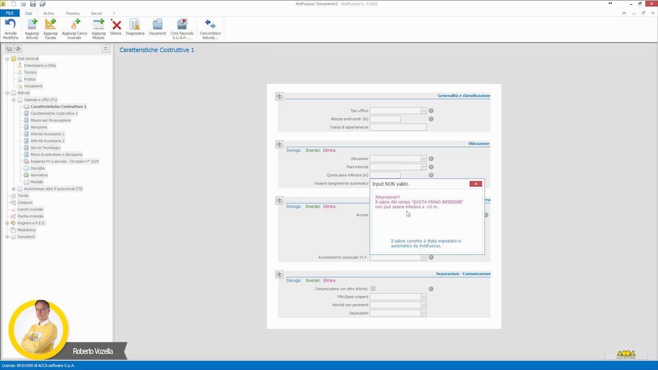This screenshot has width=658, height=370.
Task: Close the Input NON valido dialog
Action: click(x=476, y=183)
